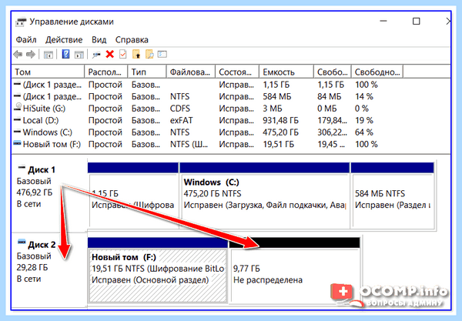Click the Disk Management title bar icon
Image resolution: width=462 pixels, height=321 pixels.
[21, 22]
